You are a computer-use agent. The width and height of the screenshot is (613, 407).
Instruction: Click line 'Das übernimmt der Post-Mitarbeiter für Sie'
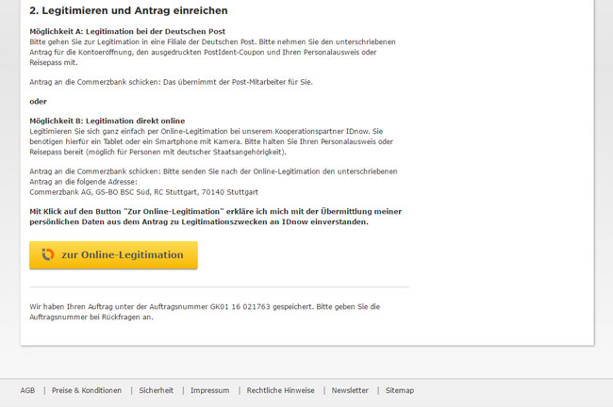[x=238, y=82]
